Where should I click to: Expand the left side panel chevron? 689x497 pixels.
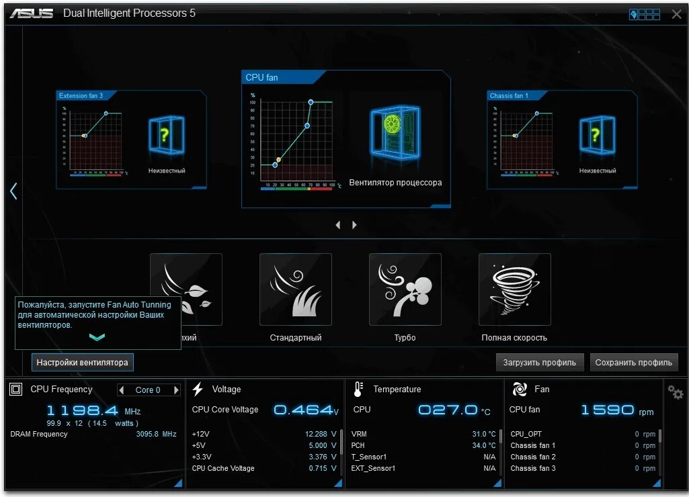(x=13, y=191)
